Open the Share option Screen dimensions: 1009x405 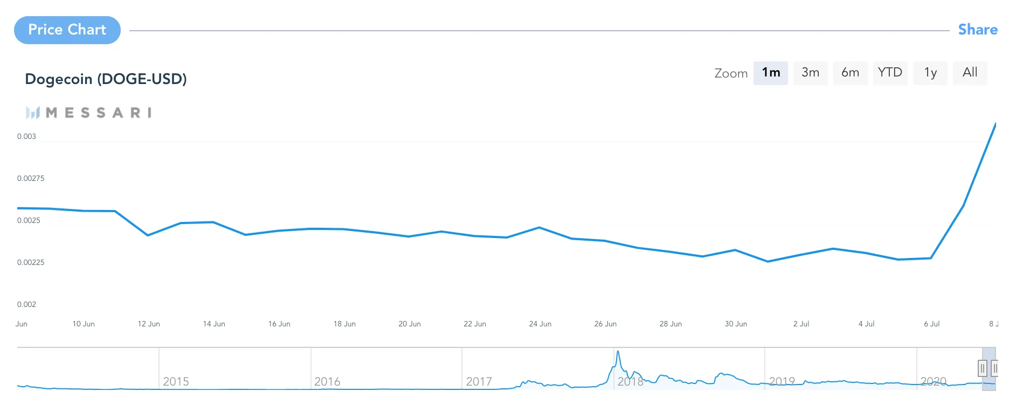pyautogui.click(x=978, y=29)
